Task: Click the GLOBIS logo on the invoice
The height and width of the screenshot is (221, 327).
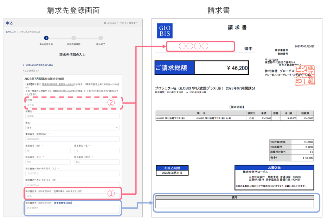Action: point(165,31)
